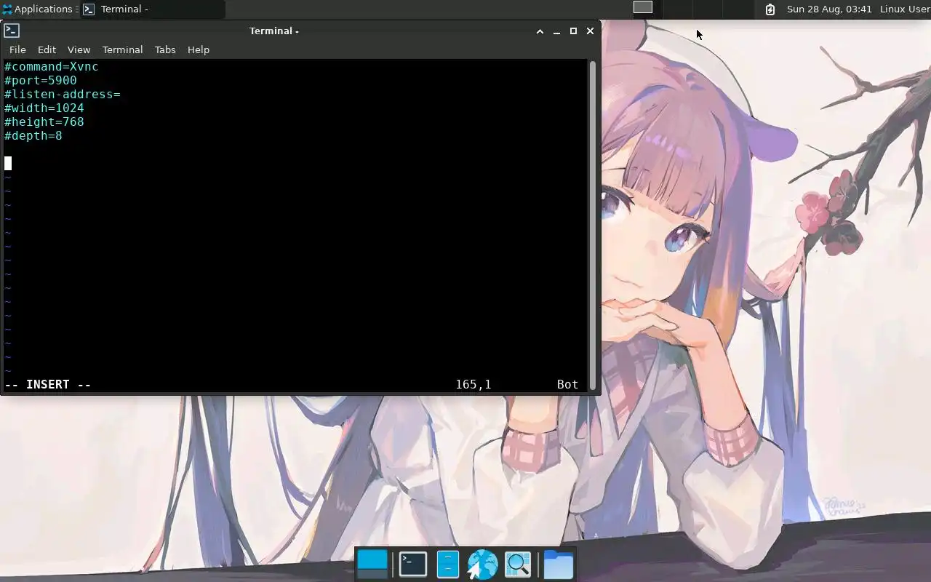This screenshot has width=931, height=582.
Task: Click the 165,1 cursor position indicator
Action: click(x=474, y=384)
